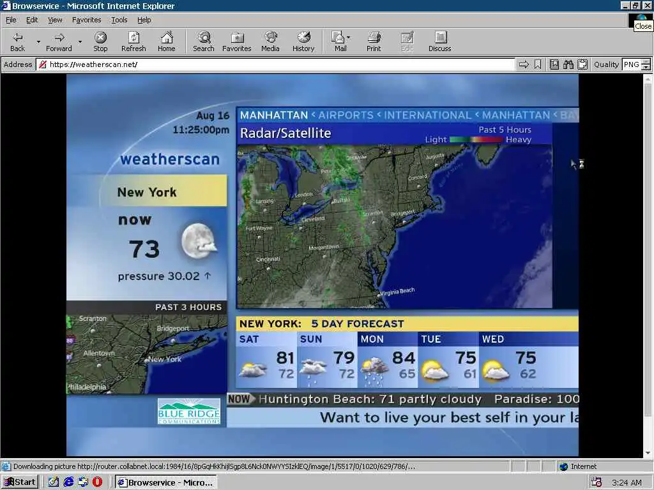Screen dimensions: 654x490
Task: Click the weatherscan logo text
Action: (x=170, y=159)
